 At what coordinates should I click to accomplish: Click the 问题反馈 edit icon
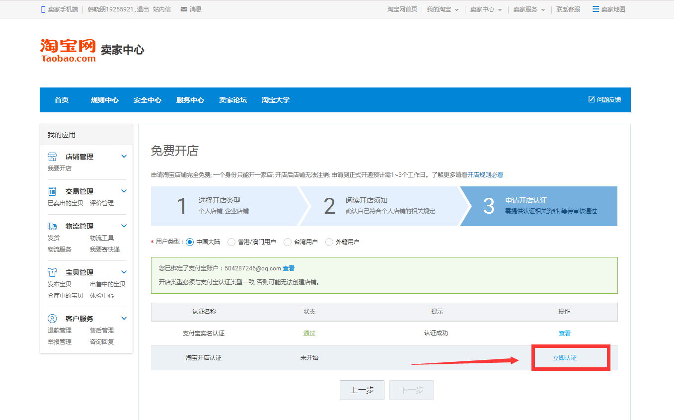pyautogui.click(x=592, y=99)
